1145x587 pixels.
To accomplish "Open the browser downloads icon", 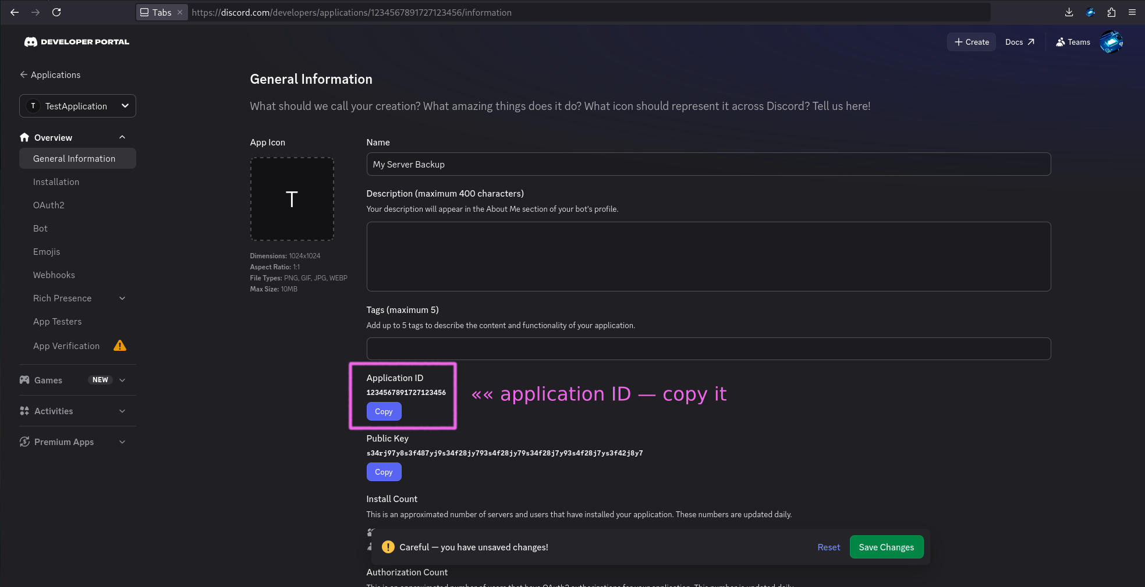I will (x=1069, y=12).
